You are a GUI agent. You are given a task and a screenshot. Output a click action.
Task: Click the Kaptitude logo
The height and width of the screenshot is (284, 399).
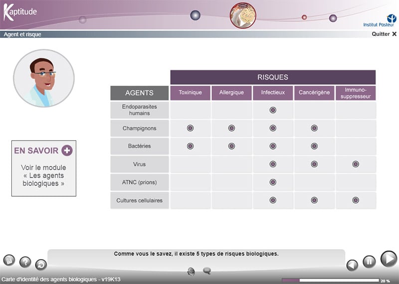tap(20, 12)
